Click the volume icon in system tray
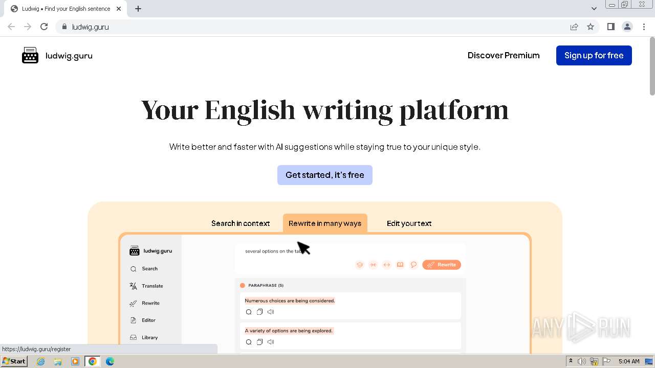Screen dimensions: 655x368 point(582,361)
